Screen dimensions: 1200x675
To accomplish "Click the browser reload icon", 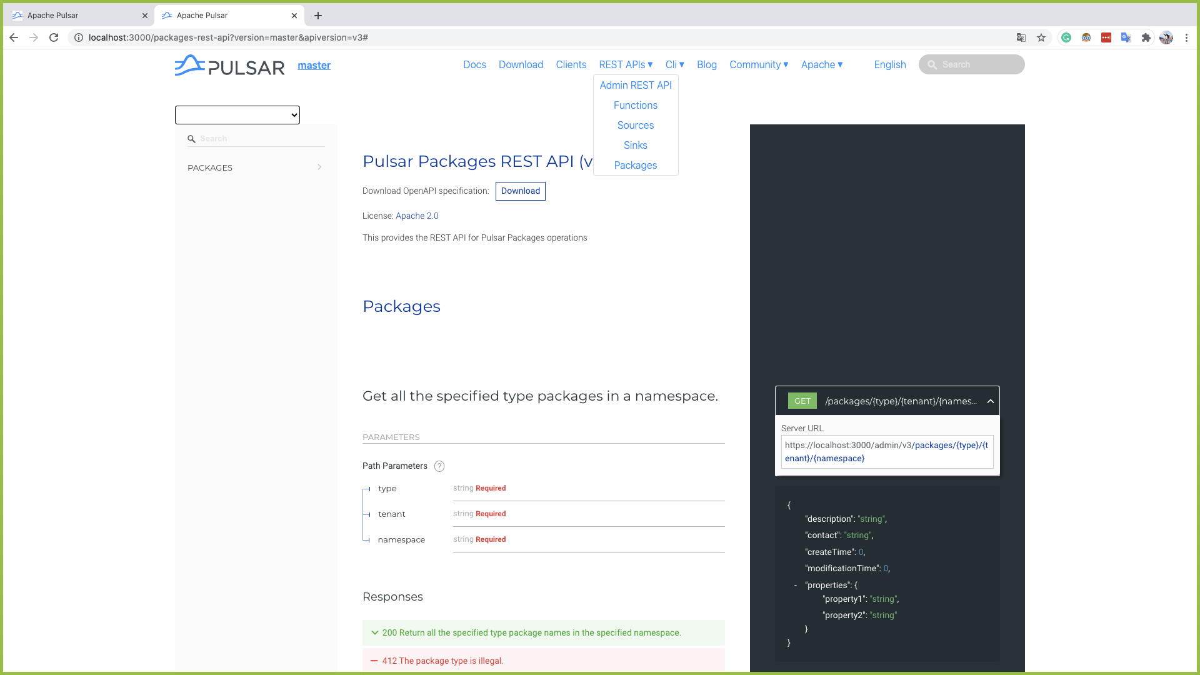I will (x=54, y=37).
